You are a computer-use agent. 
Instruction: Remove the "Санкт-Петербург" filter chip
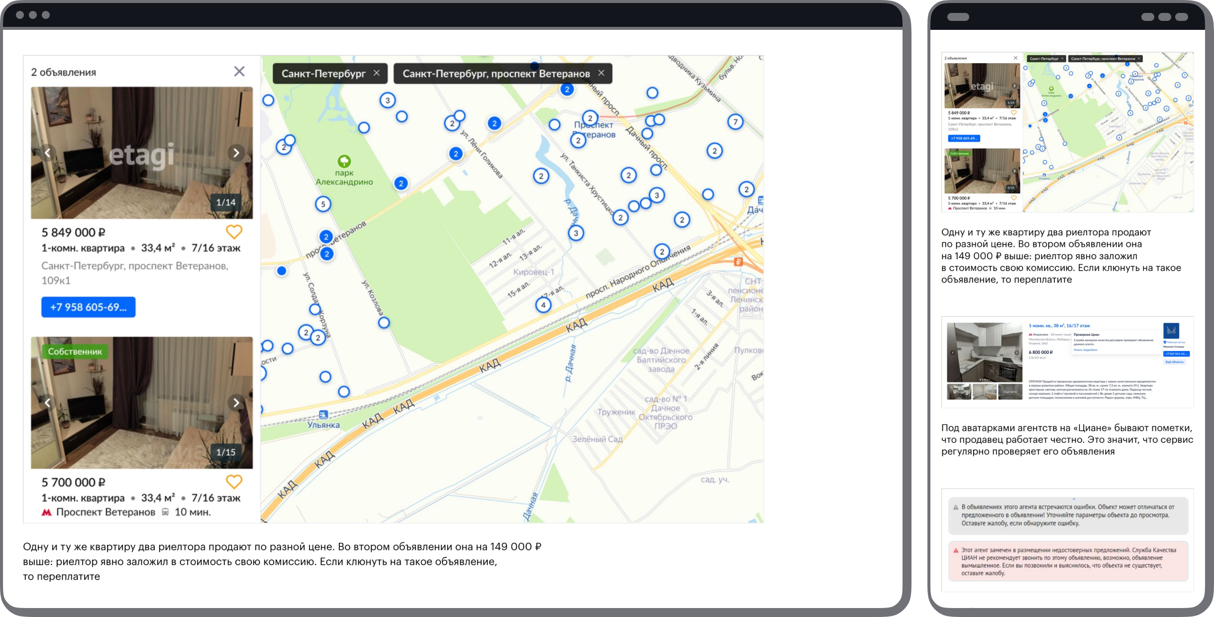pos(377,73)
